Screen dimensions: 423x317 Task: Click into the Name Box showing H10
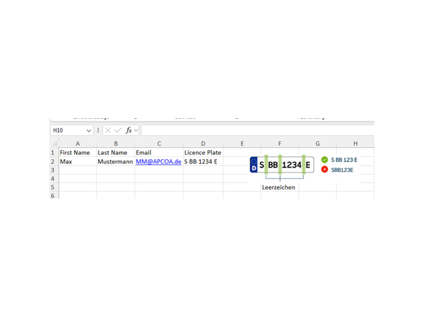[66, 130]
